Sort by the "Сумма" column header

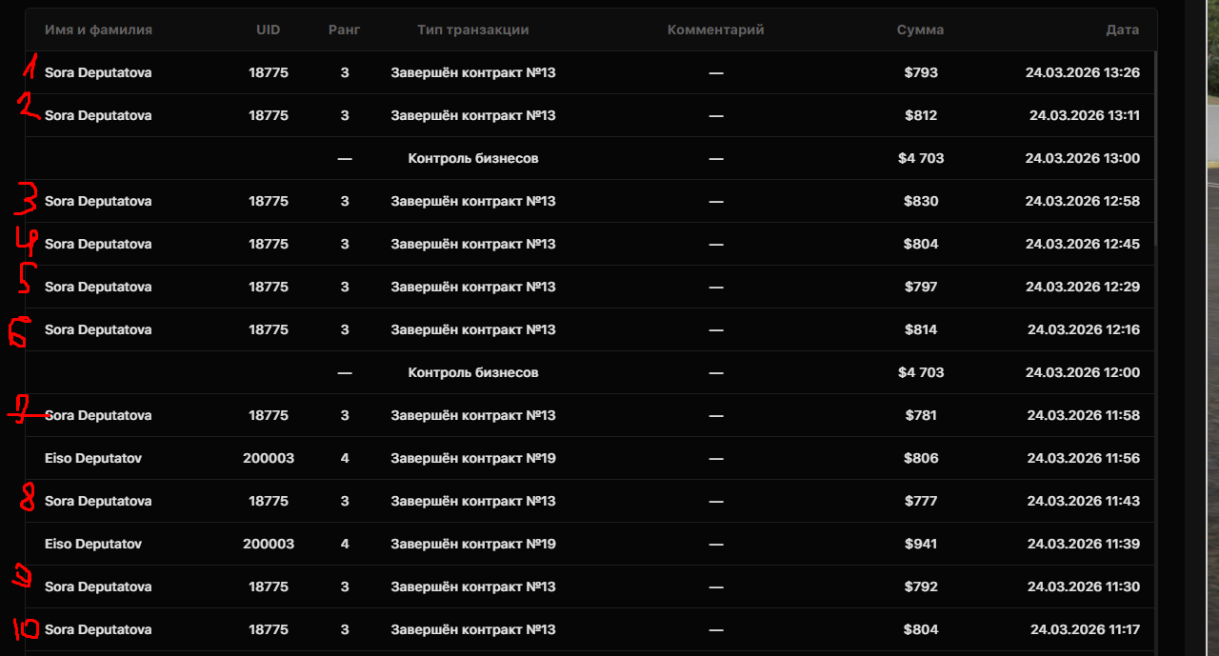pyautogui.click(x=921, y=30)
